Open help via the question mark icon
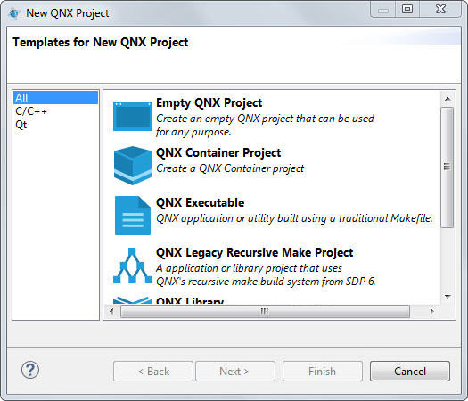Viewport: 468px width, 401px height. (30, 370)
